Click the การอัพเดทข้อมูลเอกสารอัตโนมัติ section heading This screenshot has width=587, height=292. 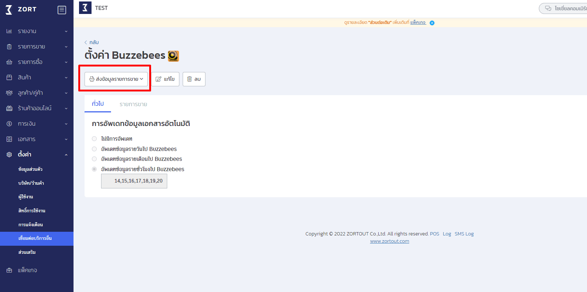pos(141,124)
